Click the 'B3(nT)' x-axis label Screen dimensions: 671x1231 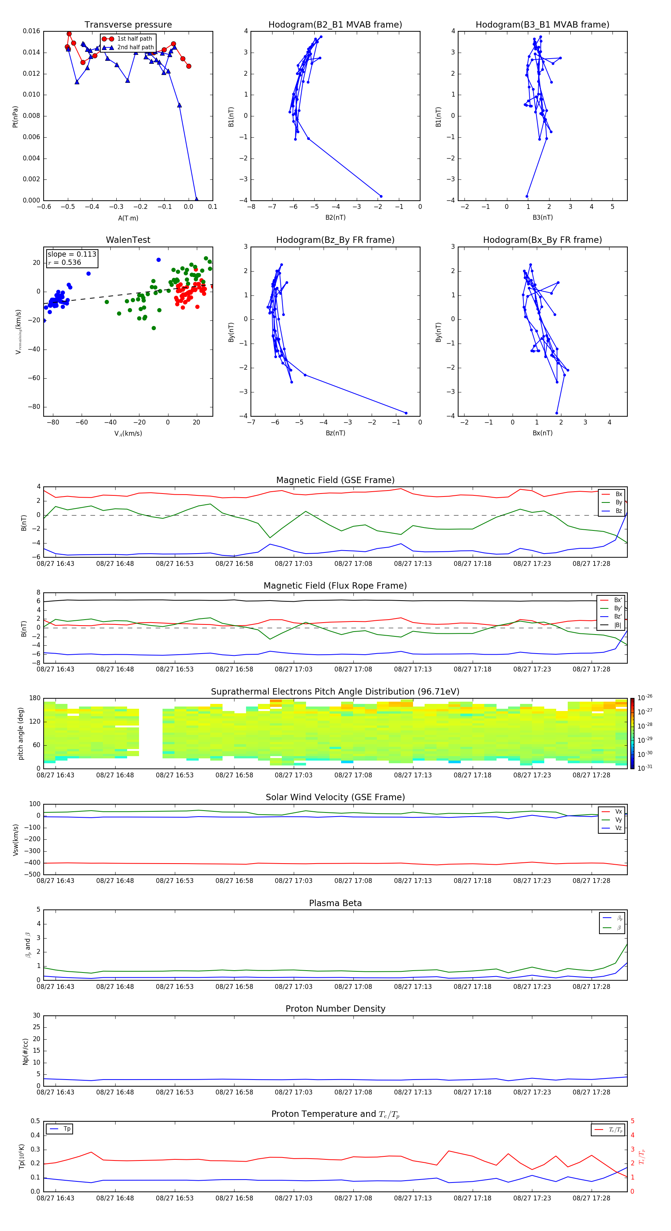(542, 217)
